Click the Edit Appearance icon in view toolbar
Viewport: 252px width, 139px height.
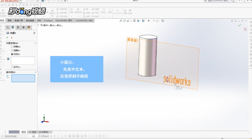(154, 21)
